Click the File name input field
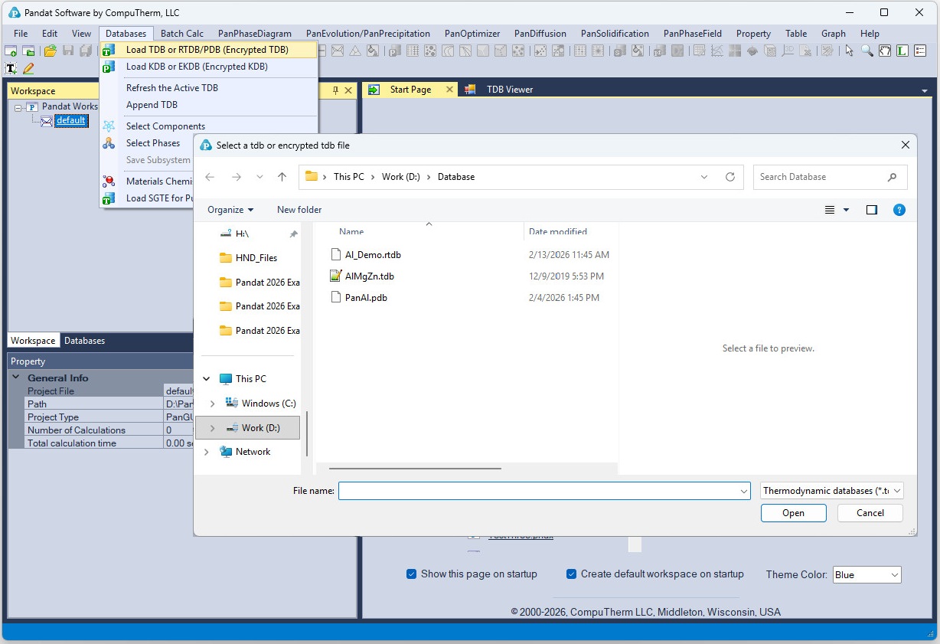Screen dimensions: 940x644 coord(538,491)
